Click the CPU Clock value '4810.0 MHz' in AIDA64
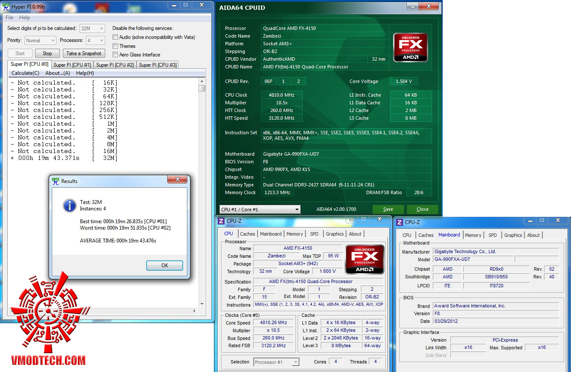The height and width of the screenshot is (372, 571). click(x=282, y=95)
